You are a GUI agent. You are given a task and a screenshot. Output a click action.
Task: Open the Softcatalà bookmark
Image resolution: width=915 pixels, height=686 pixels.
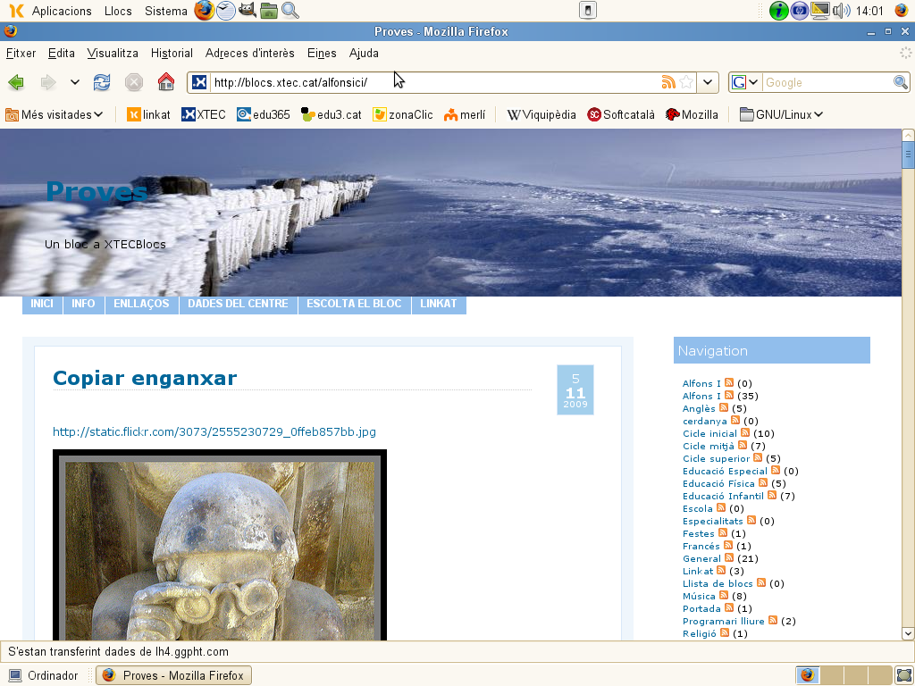(x=621, y=115)
